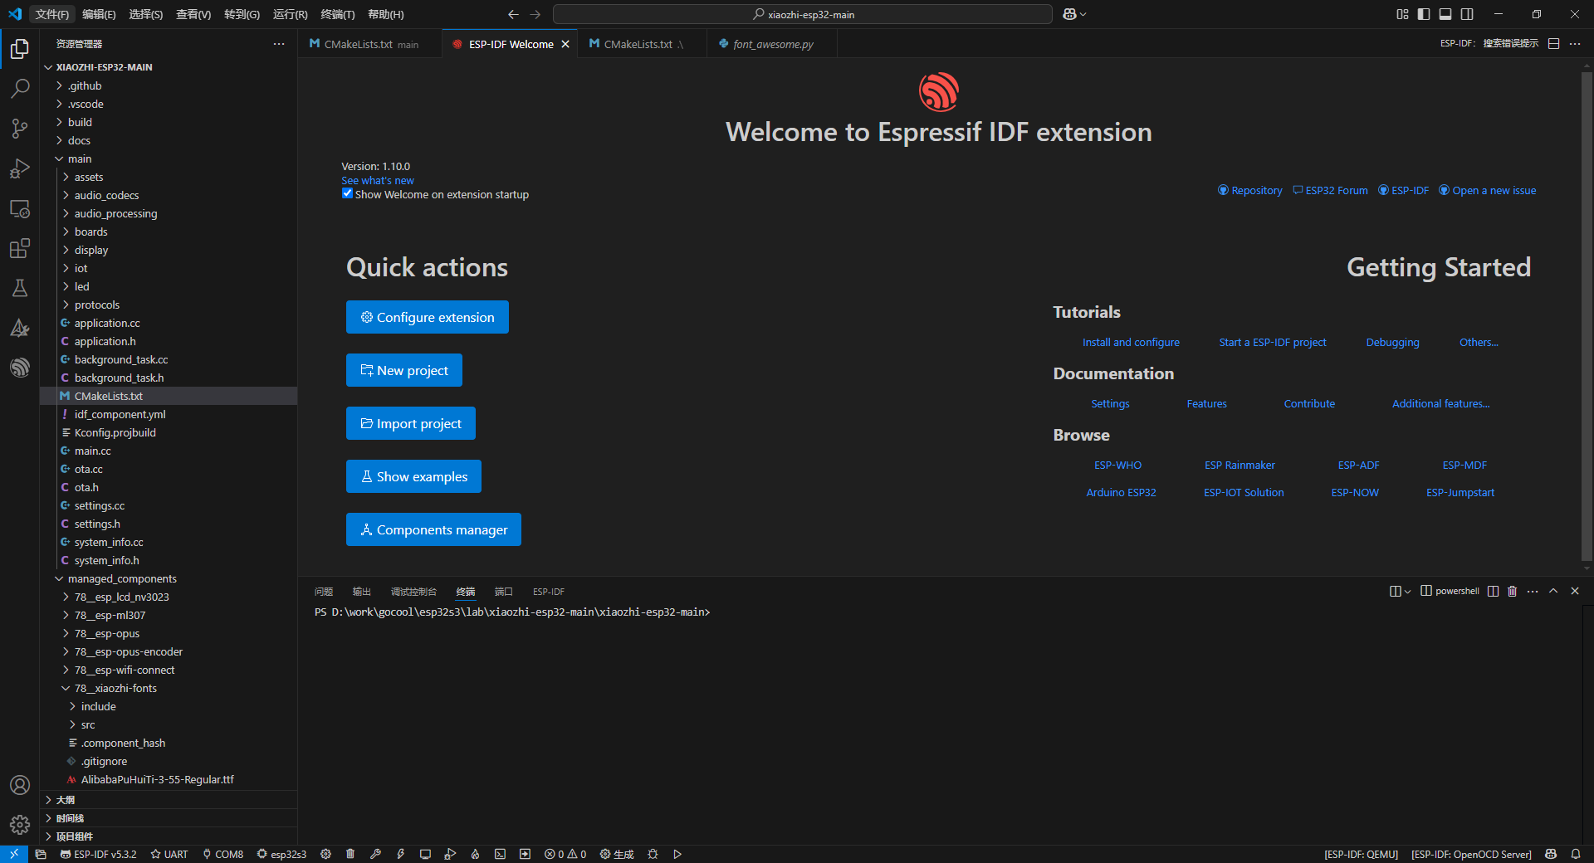Open the new terminal launch profile dropdown
The width and height of the screenshot is (1594, 863).
(x=1407, y=592)
